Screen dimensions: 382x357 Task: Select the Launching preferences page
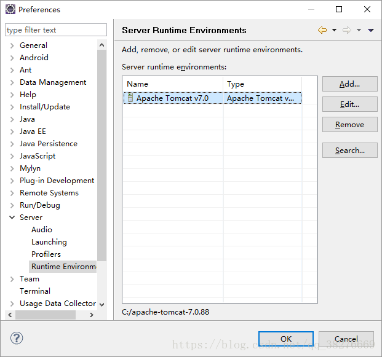point(49,242)
